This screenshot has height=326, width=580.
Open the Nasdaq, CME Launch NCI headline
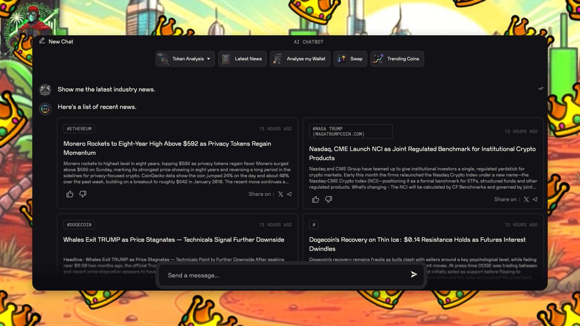click(x=422, y=154)
